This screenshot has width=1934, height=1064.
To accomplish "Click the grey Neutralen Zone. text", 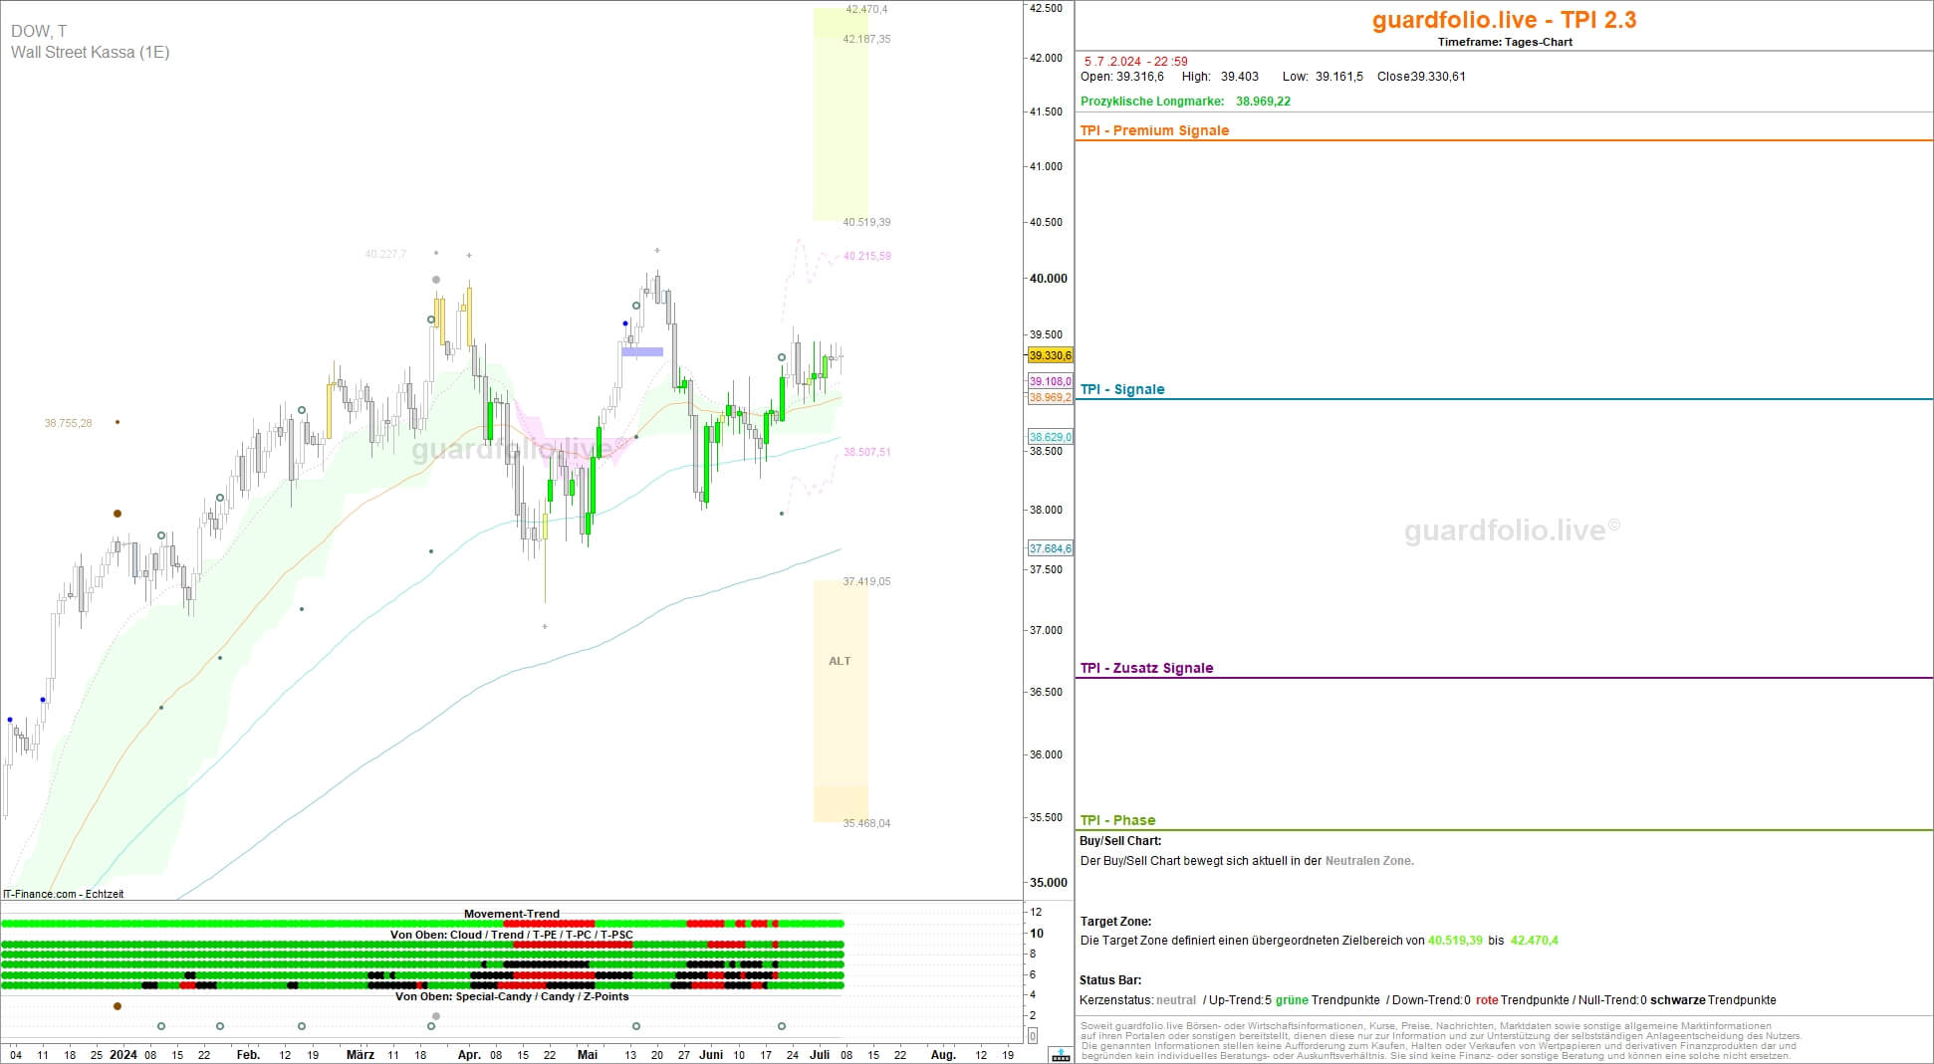I will tap(1369, 861).
